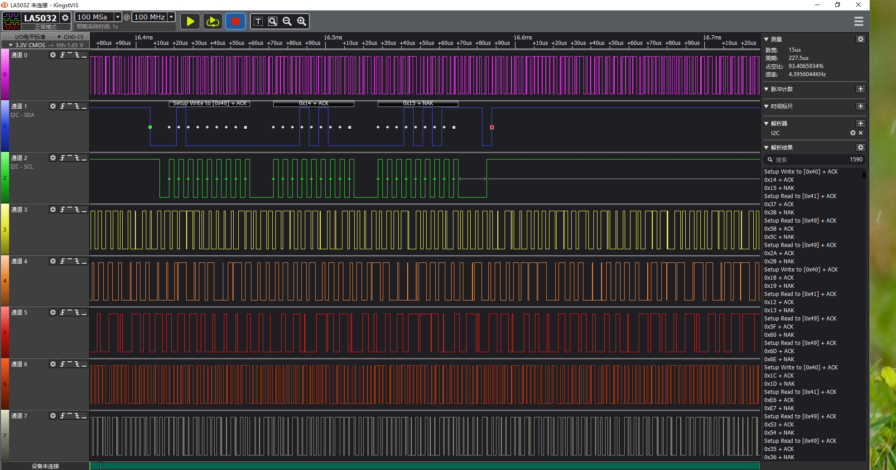896x470 pixels.
Task: Add a new 时间标尺 time ruler
Action: click(861, 106)
